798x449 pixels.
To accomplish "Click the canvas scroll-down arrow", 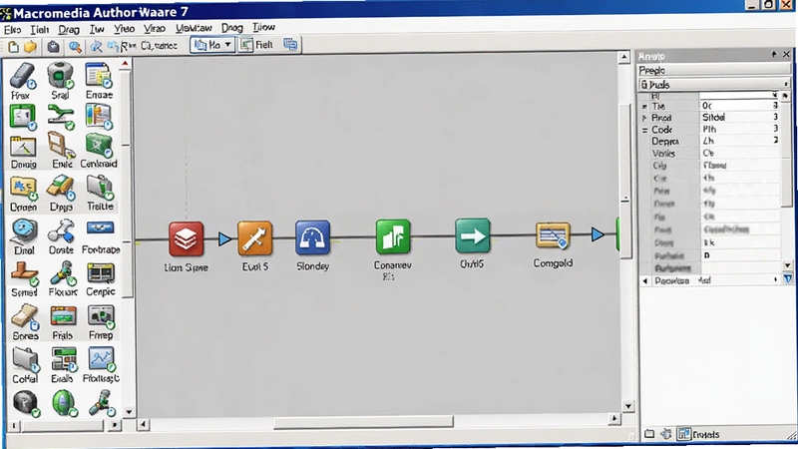I will 628,406.
